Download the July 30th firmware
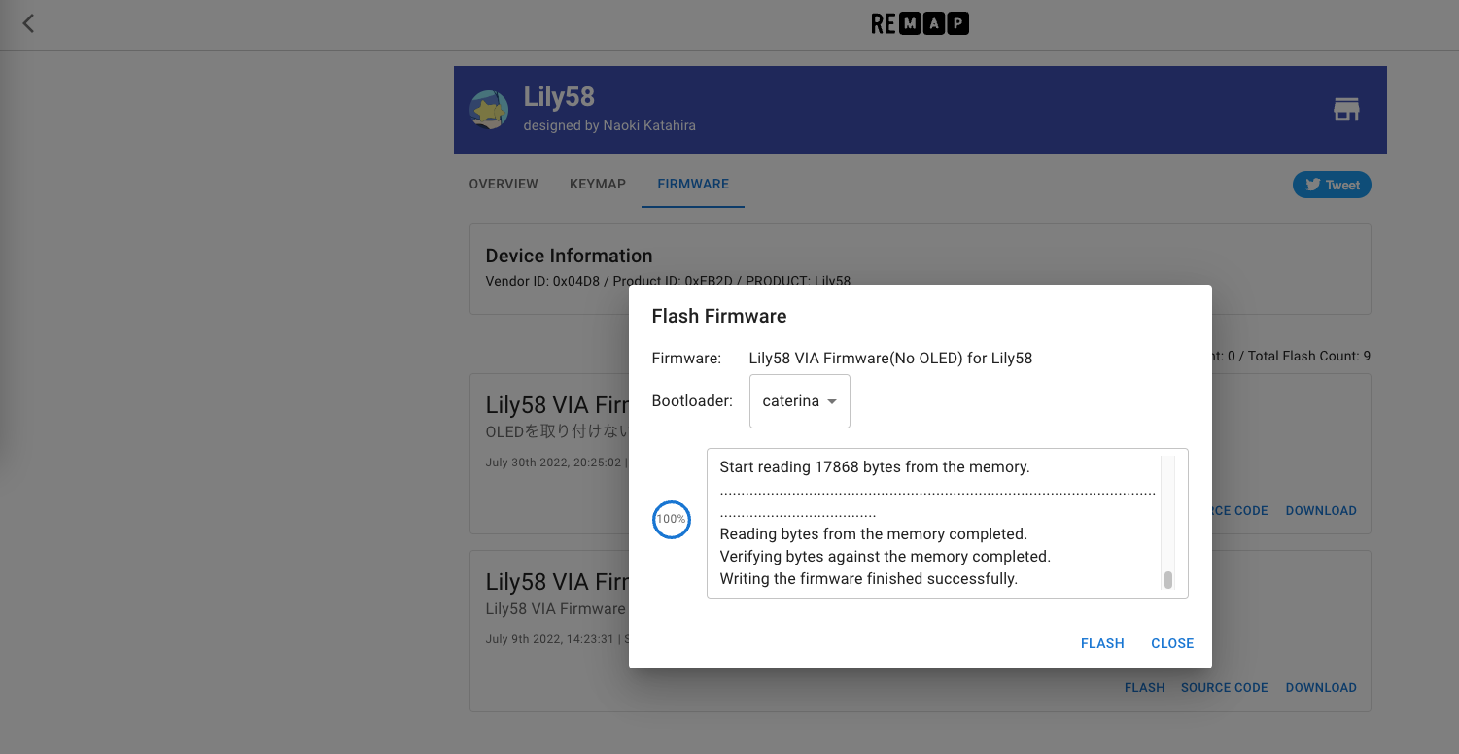The height and width of the screenshot is (754, 1459). (1320, 511)
